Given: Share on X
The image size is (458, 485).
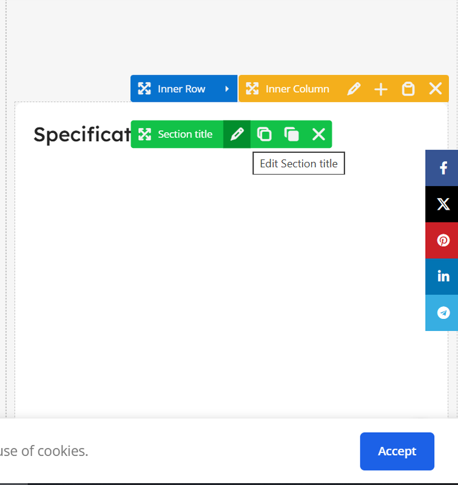Looking at the screenshot, I should [442, 204].
